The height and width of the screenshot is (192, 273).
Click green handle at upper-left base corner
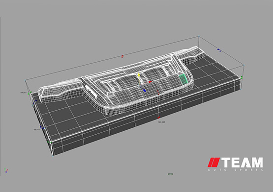(x=30, y=93)
